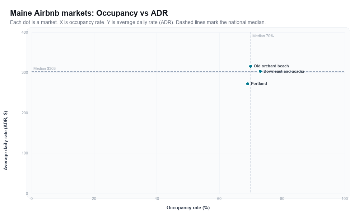The height and width of the screenshot is (215, 359).
Task: Click the 'Median $303' annotation
Action: click(x=45, y=68)
